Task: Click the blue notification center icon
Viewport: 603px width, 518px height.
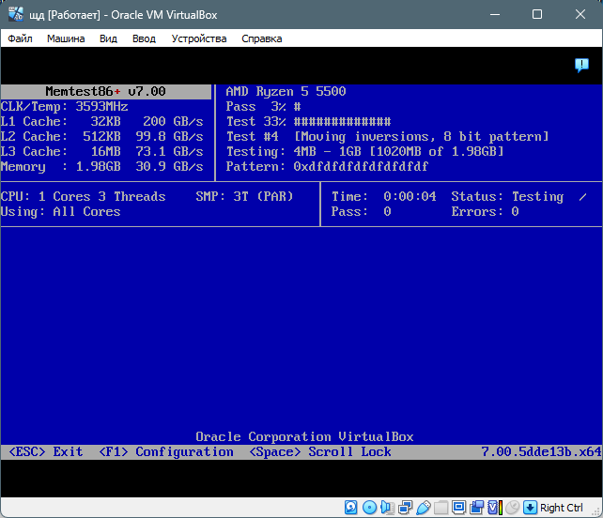Action: click(x=581, y=65)
